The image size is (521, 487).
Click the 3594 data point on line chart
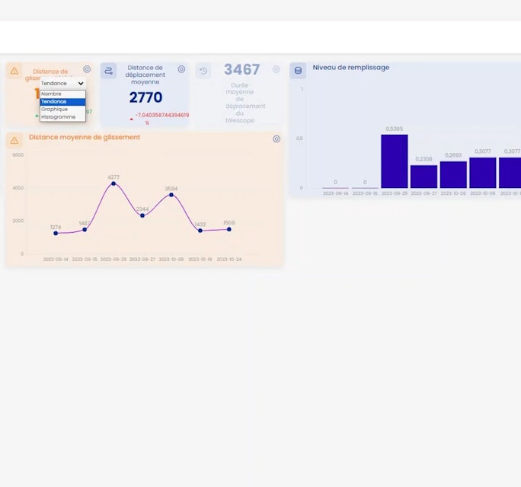[x=171, y=195]
